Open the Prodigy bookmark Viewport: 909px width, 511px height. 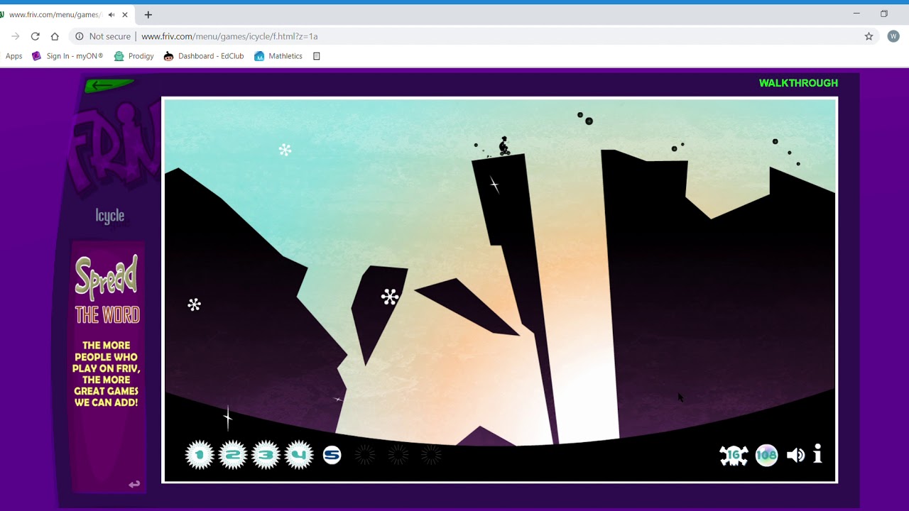pyautogui.click(x=134, y=56)
